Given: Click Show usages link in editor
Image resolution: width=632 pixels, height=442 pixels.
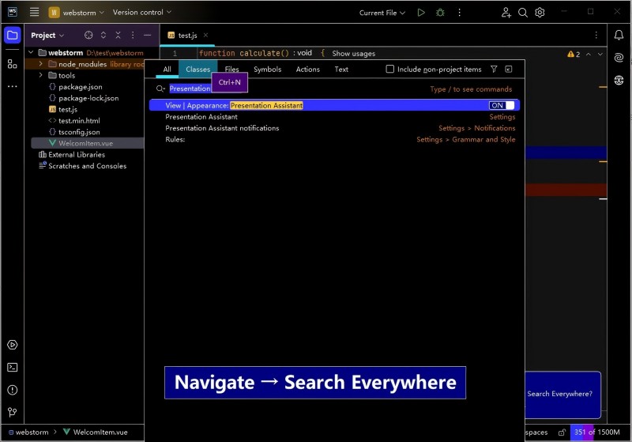Looking at the screenshot, I should tap(353, 53).
